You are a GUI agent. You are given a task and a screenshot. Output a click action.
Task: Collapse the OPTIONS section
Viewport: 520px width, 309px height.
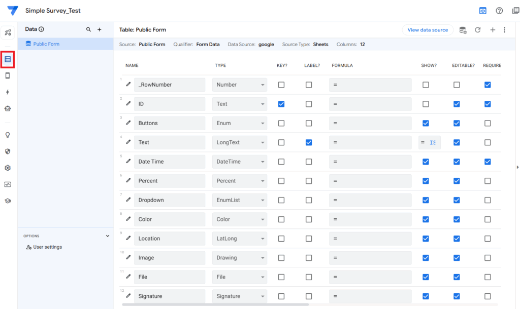107,236
